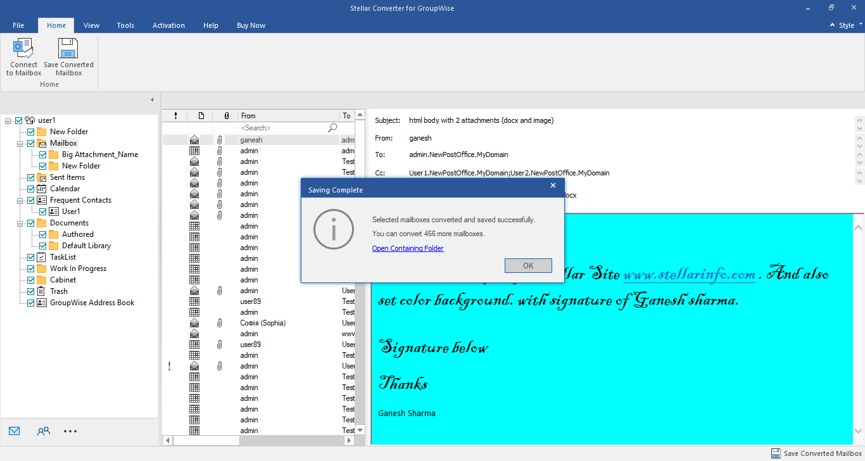Viewport: 865px width, 461px height.
Task: Collapse the Frequent Contacts tree node
Action: coord(20,200)
